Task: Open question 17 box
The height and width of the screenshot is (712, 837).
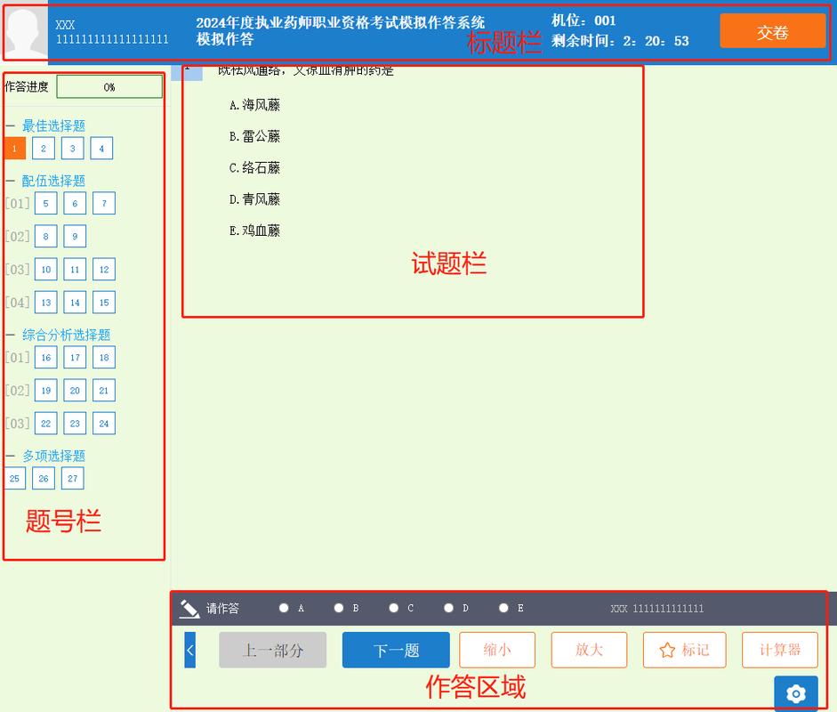Action: click(x=75, y=358)
